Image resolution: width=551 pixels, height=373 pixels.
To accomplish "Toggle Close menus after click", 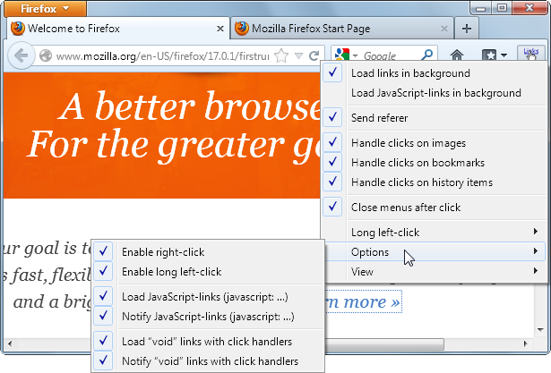I will click(434, 207).
